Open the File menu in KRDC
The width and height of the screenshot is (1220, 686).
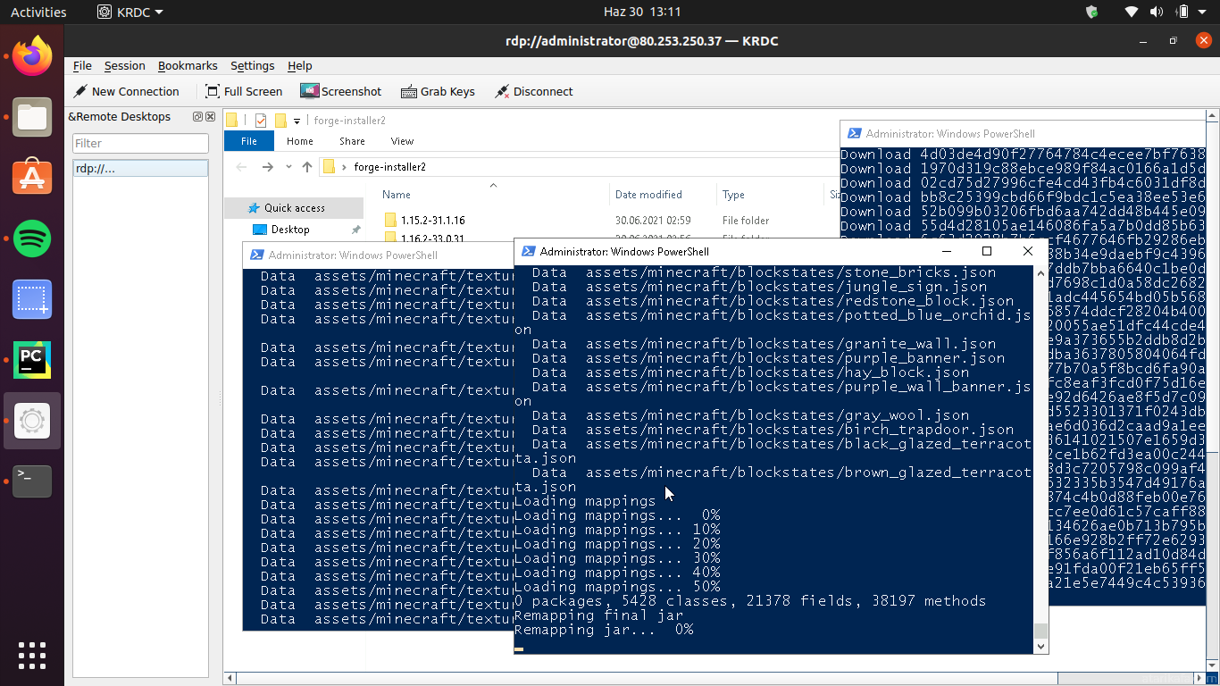pyautogui.click(x=82, y=65)
